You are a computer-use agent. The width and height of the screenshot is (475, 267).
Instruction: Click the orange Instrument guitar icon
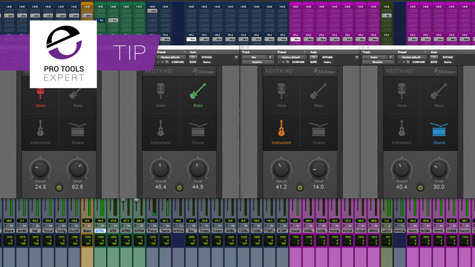pos(281,128)
